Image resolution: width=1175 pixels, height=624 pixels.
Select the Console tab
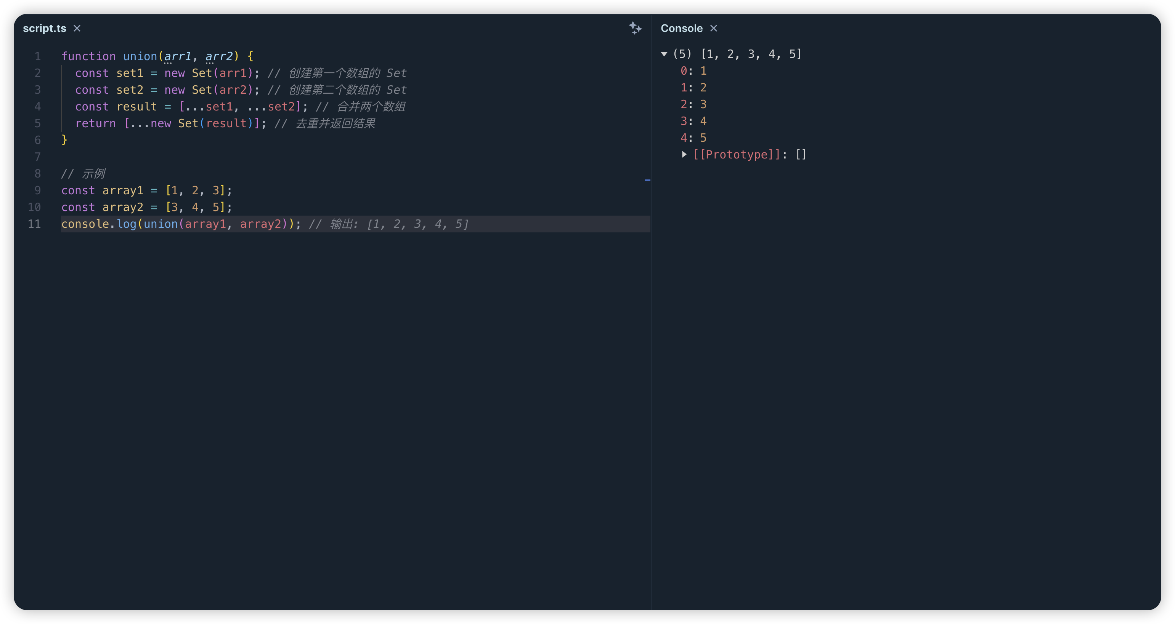tap(681, 28)
